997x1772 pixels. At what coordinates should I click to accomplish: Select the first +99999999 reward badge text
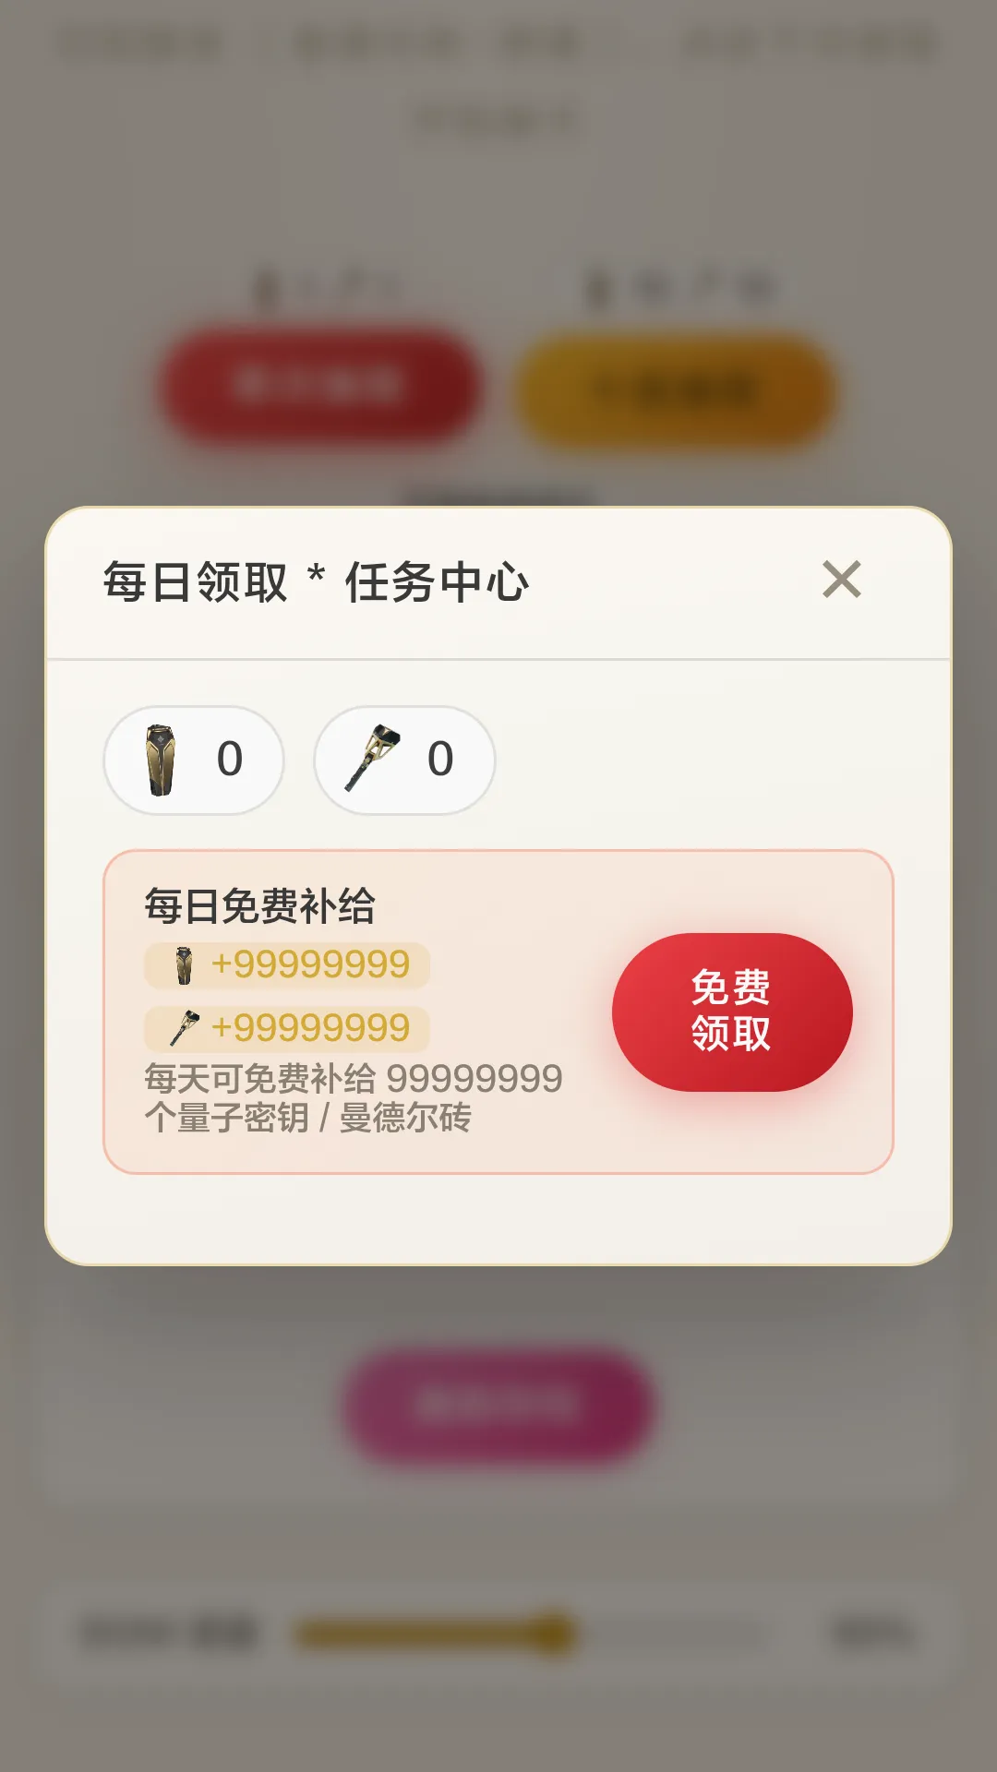[310, 965]
